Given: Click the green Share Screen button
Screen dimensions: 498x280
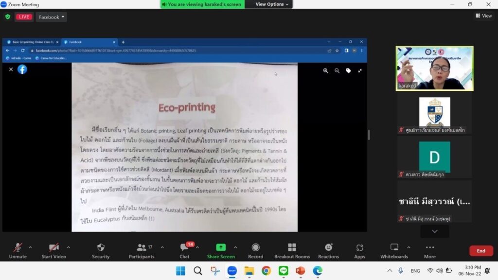Looking at the screenshot, I should click(221, 250).
